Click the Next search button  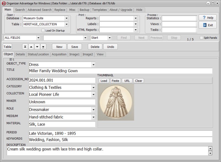[x=141, y=38]
